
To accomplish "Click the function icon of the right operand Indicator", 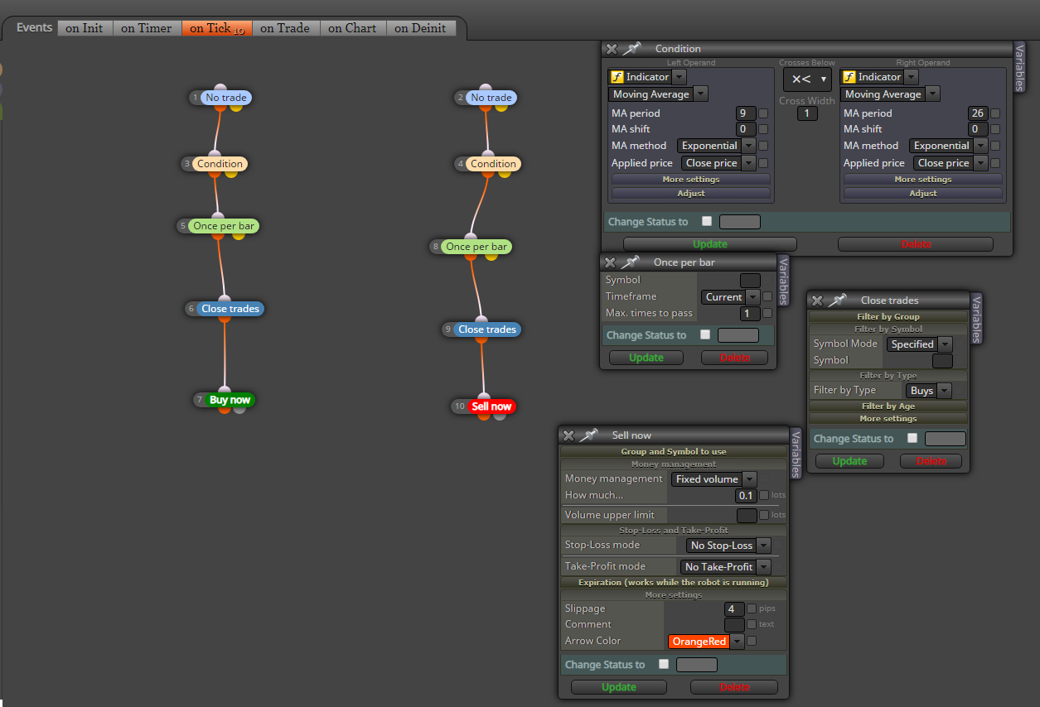I will click(x=849, y=77).
